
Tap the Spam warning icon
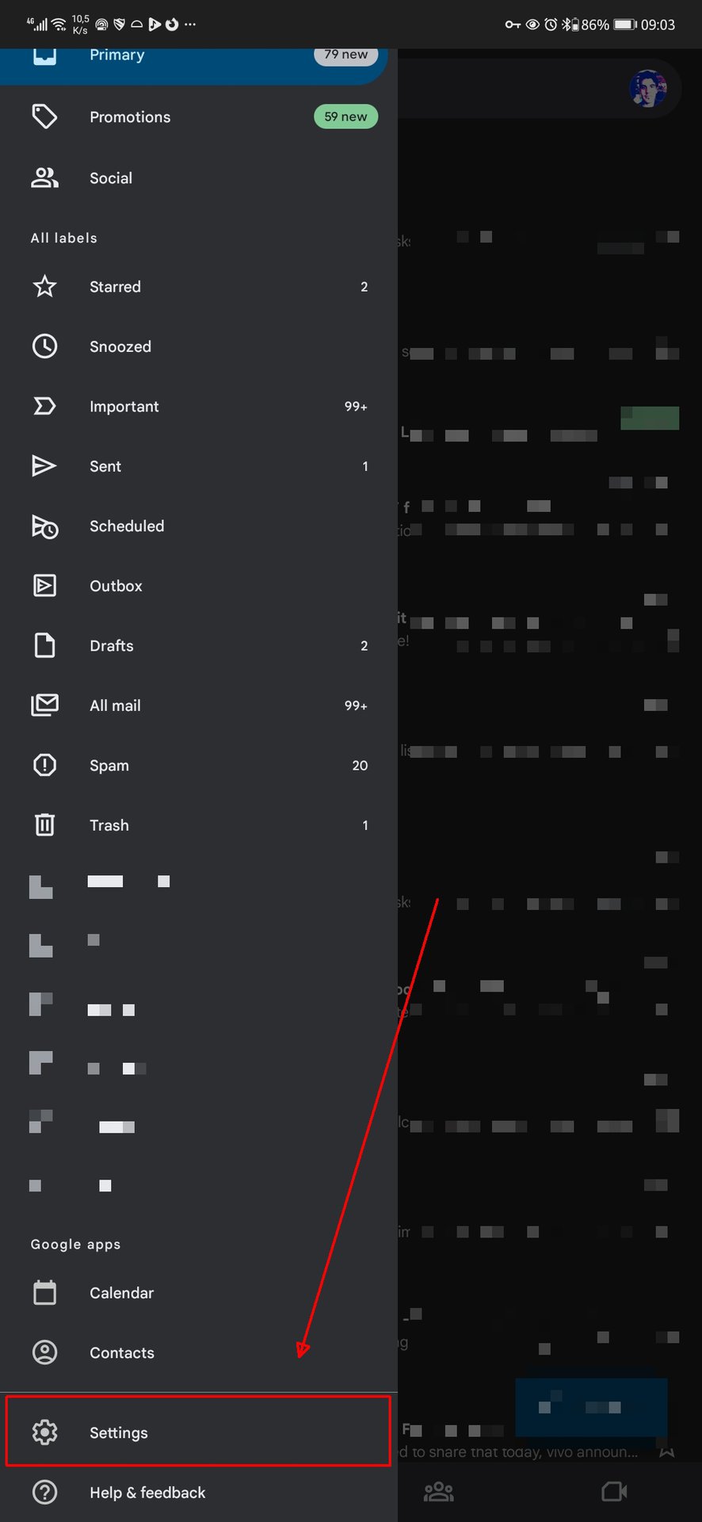[x=44, y=765]
